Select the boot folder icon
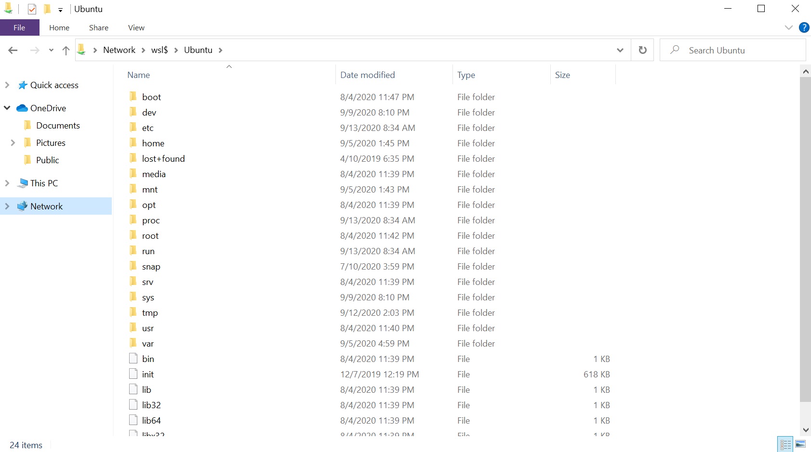 click(133, 96)
